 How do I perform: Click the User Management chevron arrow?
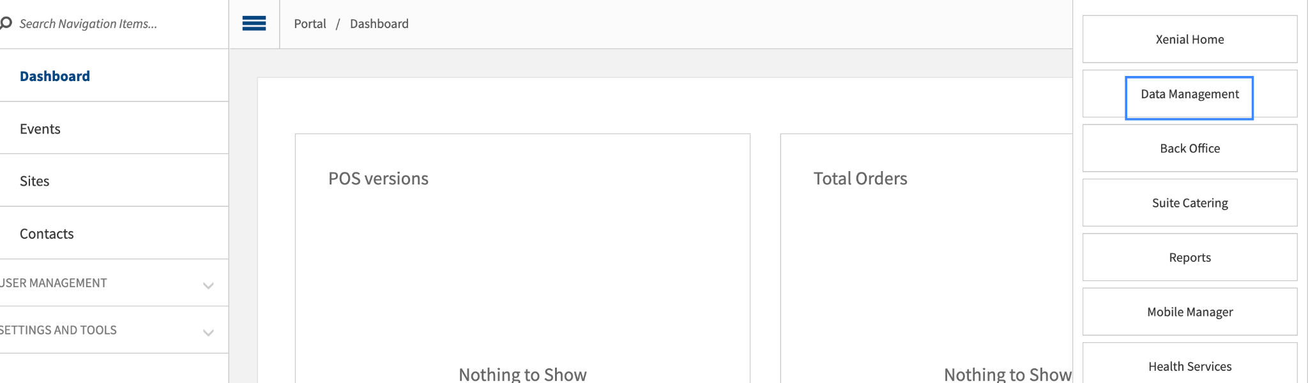pyautogui.click(x=208, y=285)
